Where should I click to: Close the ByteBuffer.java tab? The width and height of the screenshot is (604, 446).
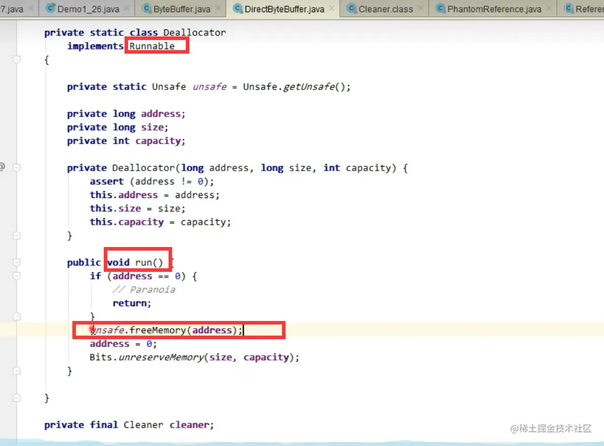coord(218,8)
